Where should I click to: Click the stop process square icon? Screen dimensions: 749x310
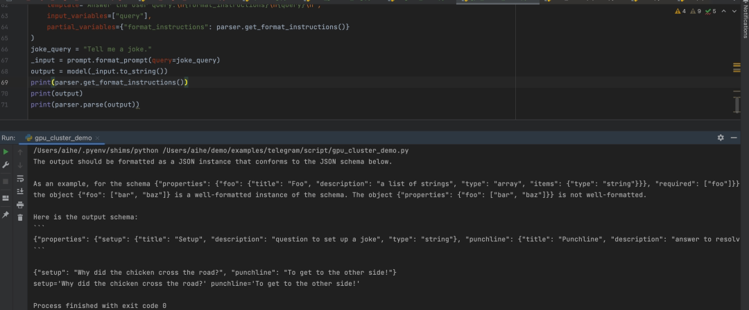coord(6,182)
